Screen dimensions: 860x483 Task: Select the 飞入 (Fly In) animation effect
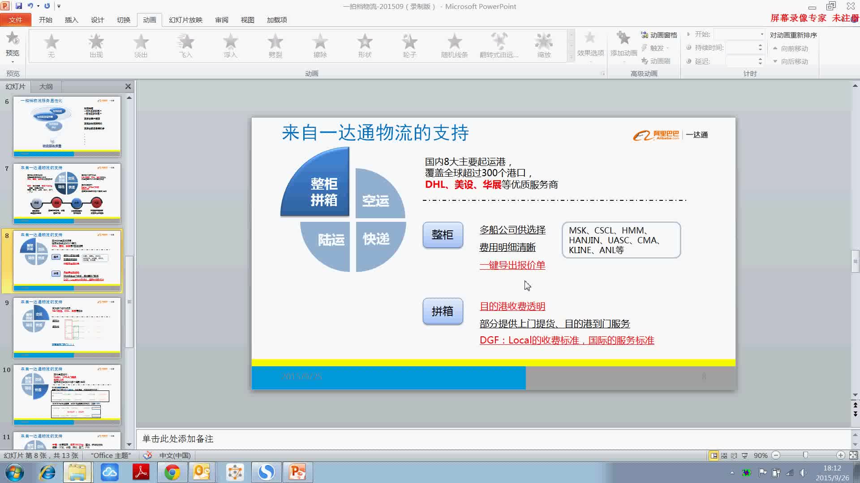(x=185, y=46)
